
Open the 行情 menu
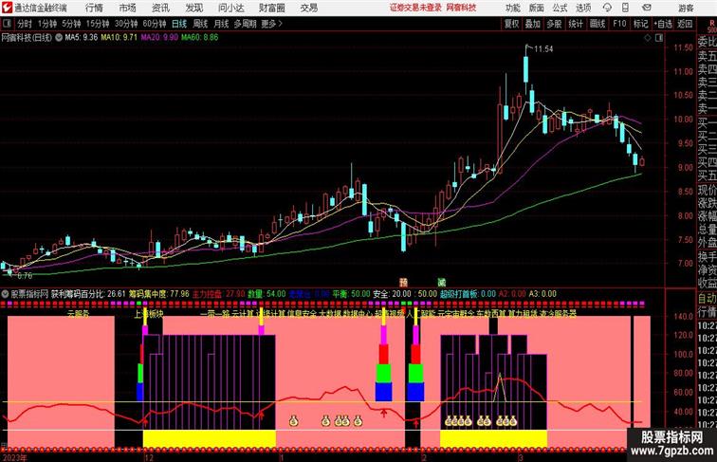click(94, 8)
